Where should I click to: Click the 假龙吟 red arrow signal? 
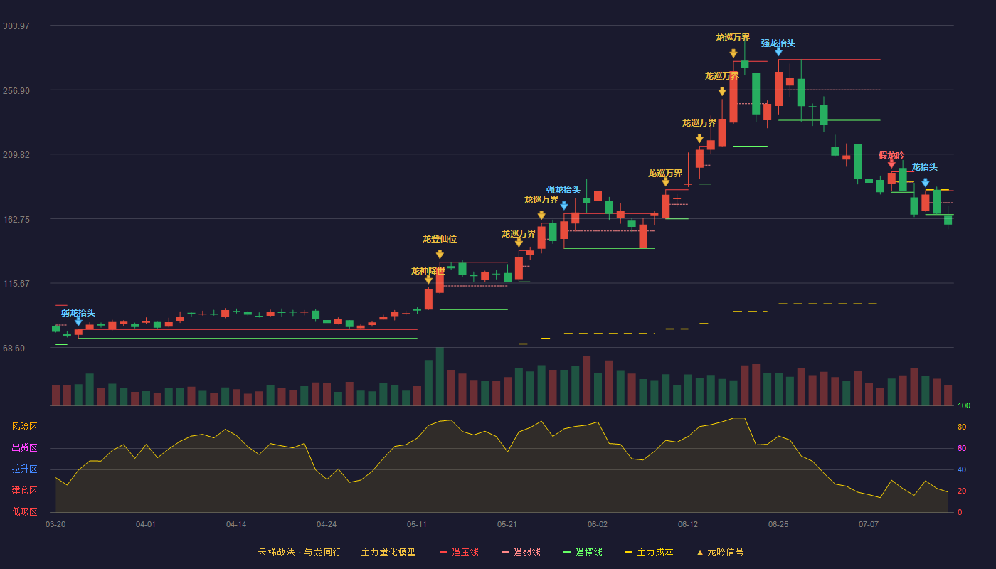point(891,164)
